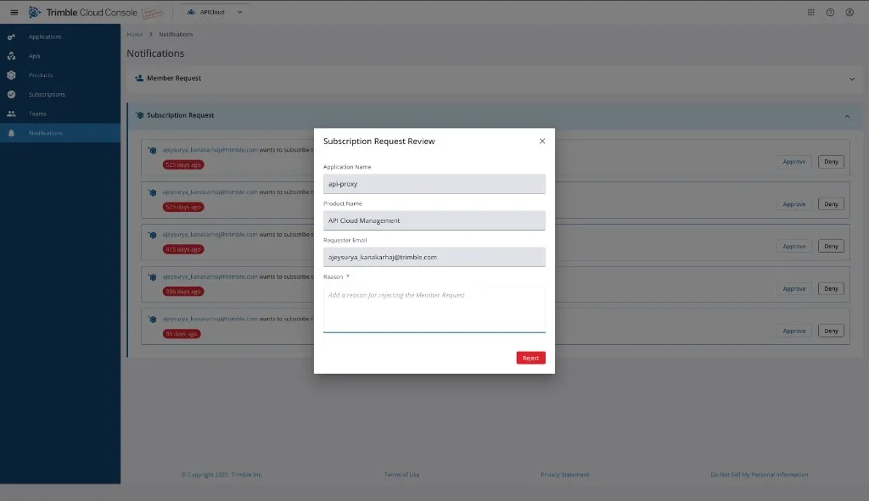Screen dimensions: 869x501
Task: Click the Notifications breadcrumb
Action: point(176,34)
